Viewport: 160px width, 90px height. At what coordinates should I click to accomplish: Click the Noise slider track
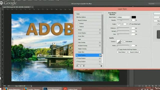123,45
